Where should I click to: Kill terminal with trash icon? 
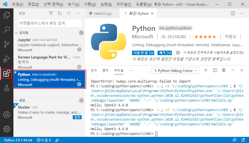click(224, 70)
